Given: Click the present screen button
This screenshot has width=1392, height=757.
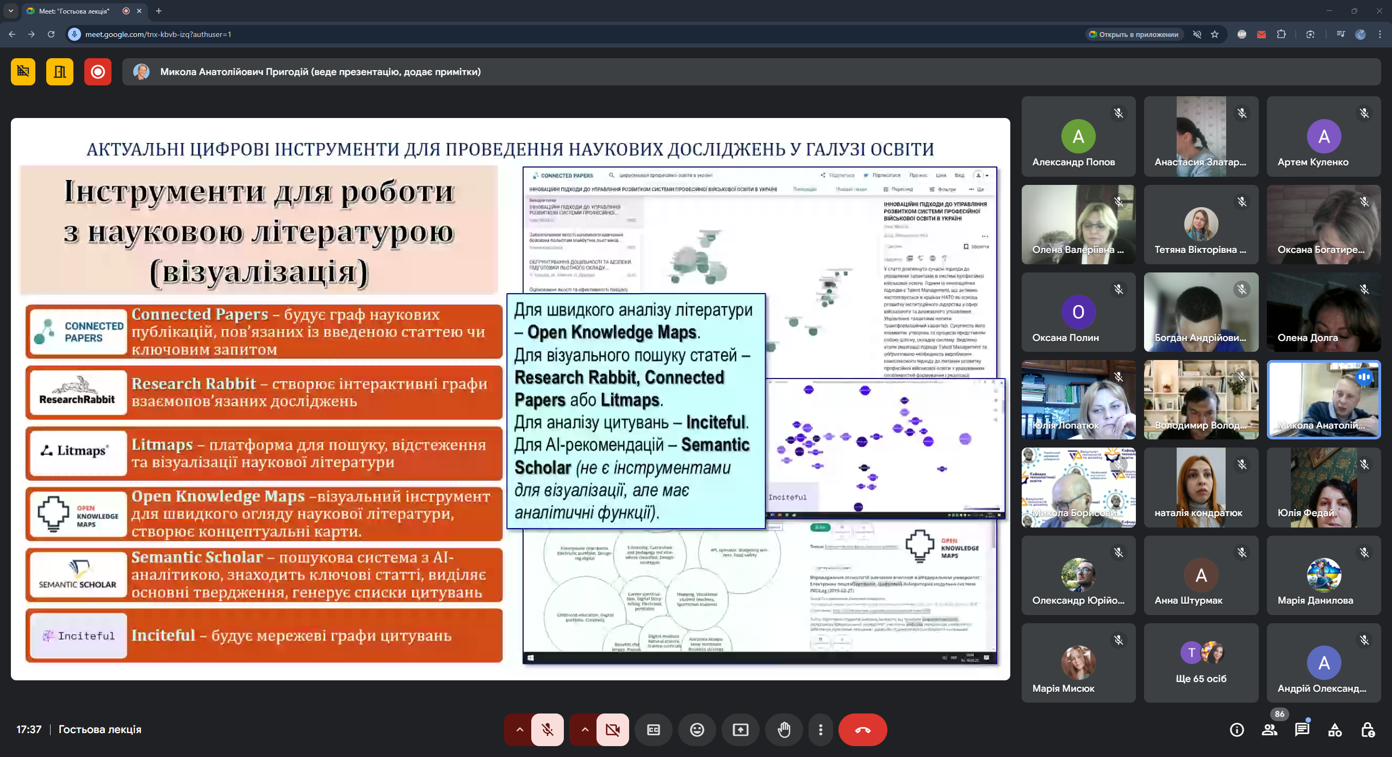Looking at the screenshot, I should pyautogui.click(x=741, y=730).
